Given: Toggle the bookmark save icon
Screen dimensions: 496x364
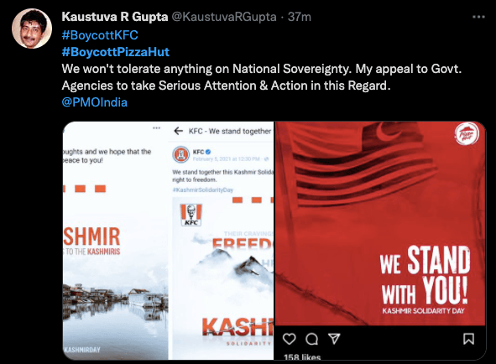Looking at the screenshot, I should point(468,339).
